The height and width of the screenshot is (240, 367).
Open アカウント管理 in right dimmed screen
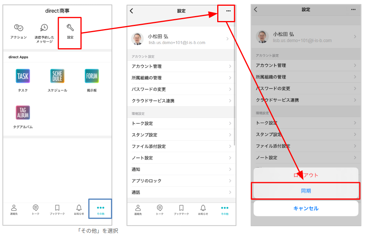[x=306, y=65]
